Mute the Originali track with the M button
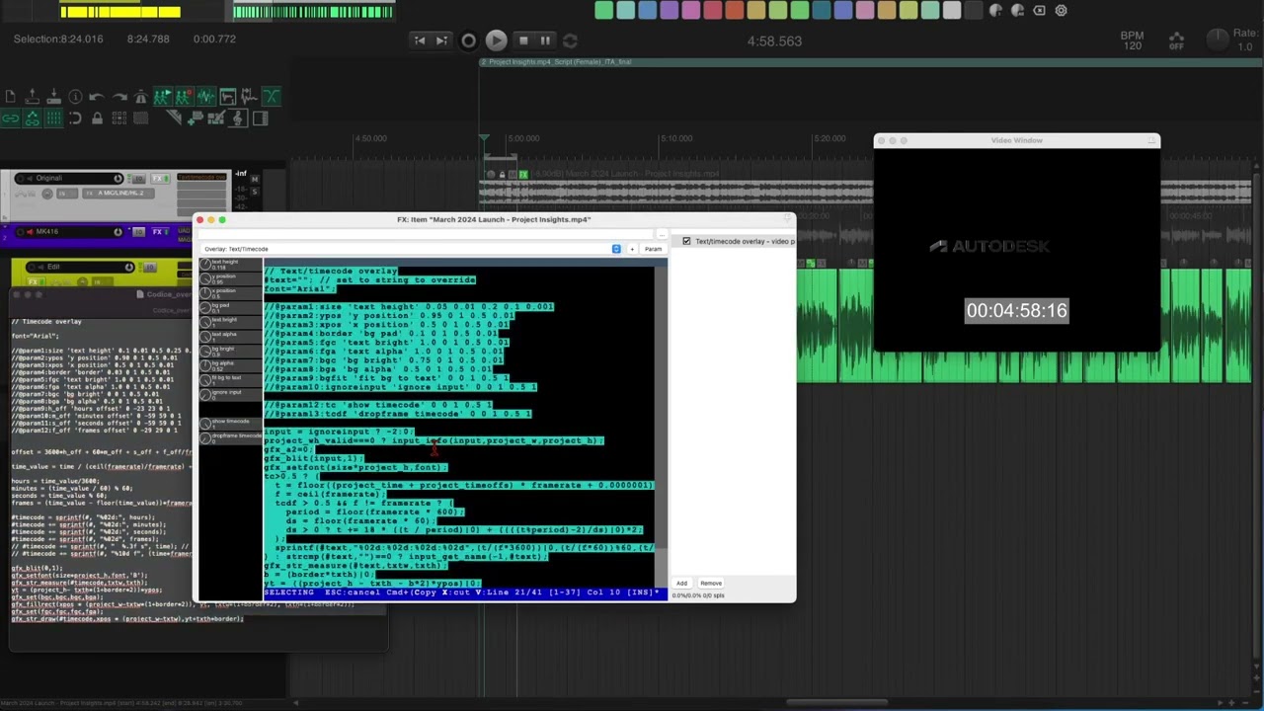This screenshot has width=1264, height=711. (255, 179)
